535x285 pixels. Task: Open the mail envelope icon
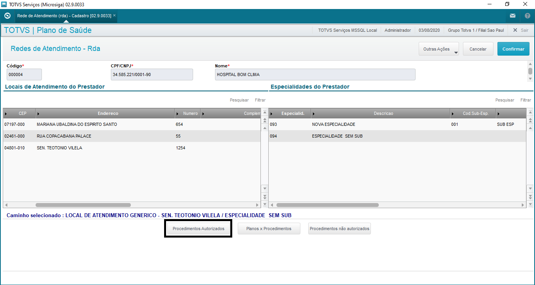click(x=513, y=16)
